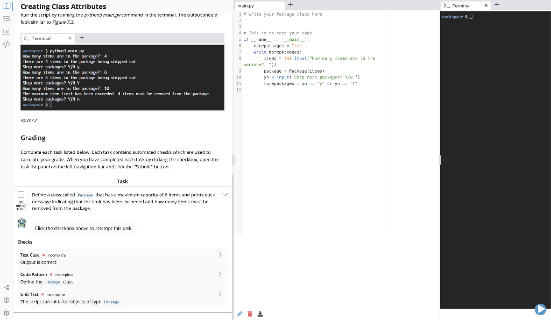Expand the Code Pattern check details

221,274
